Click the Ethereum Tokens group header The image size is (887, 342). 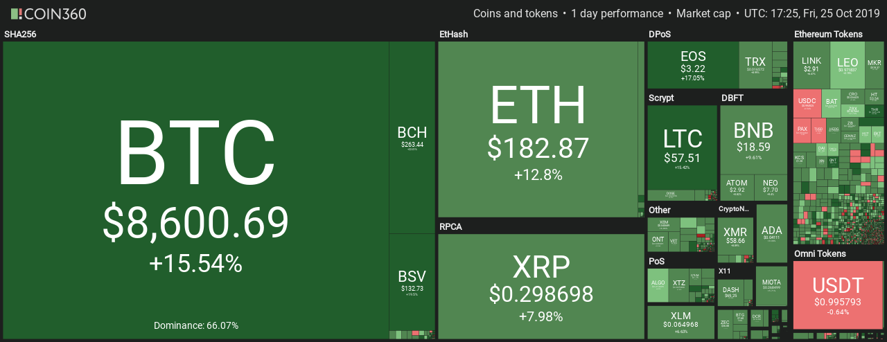828,34
